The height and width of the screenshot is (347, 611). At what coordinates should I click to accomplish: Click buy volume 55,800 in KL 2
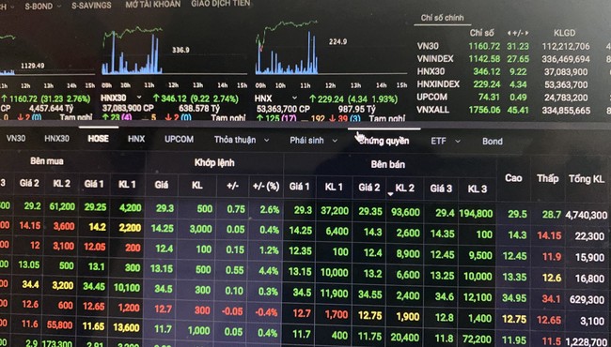(x=59, y=324)
